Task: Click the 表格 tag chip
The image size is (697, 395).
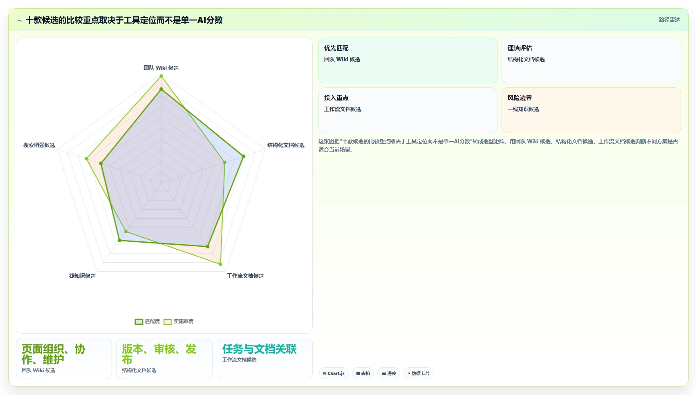Action: (x=363, y=373)
